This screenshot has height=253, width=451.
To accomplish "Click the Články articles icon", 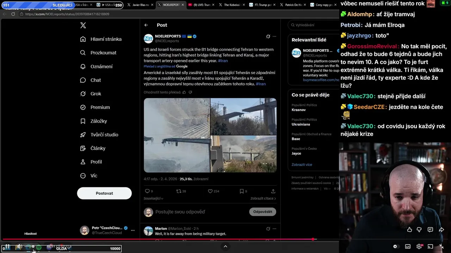I will [x=83, y=148].
